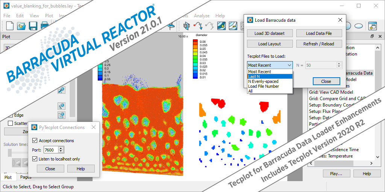The height and width of the screenshot is (192, 385).
Task: Switch to the Pages sidebar tab
Action: tap(26, 177)
